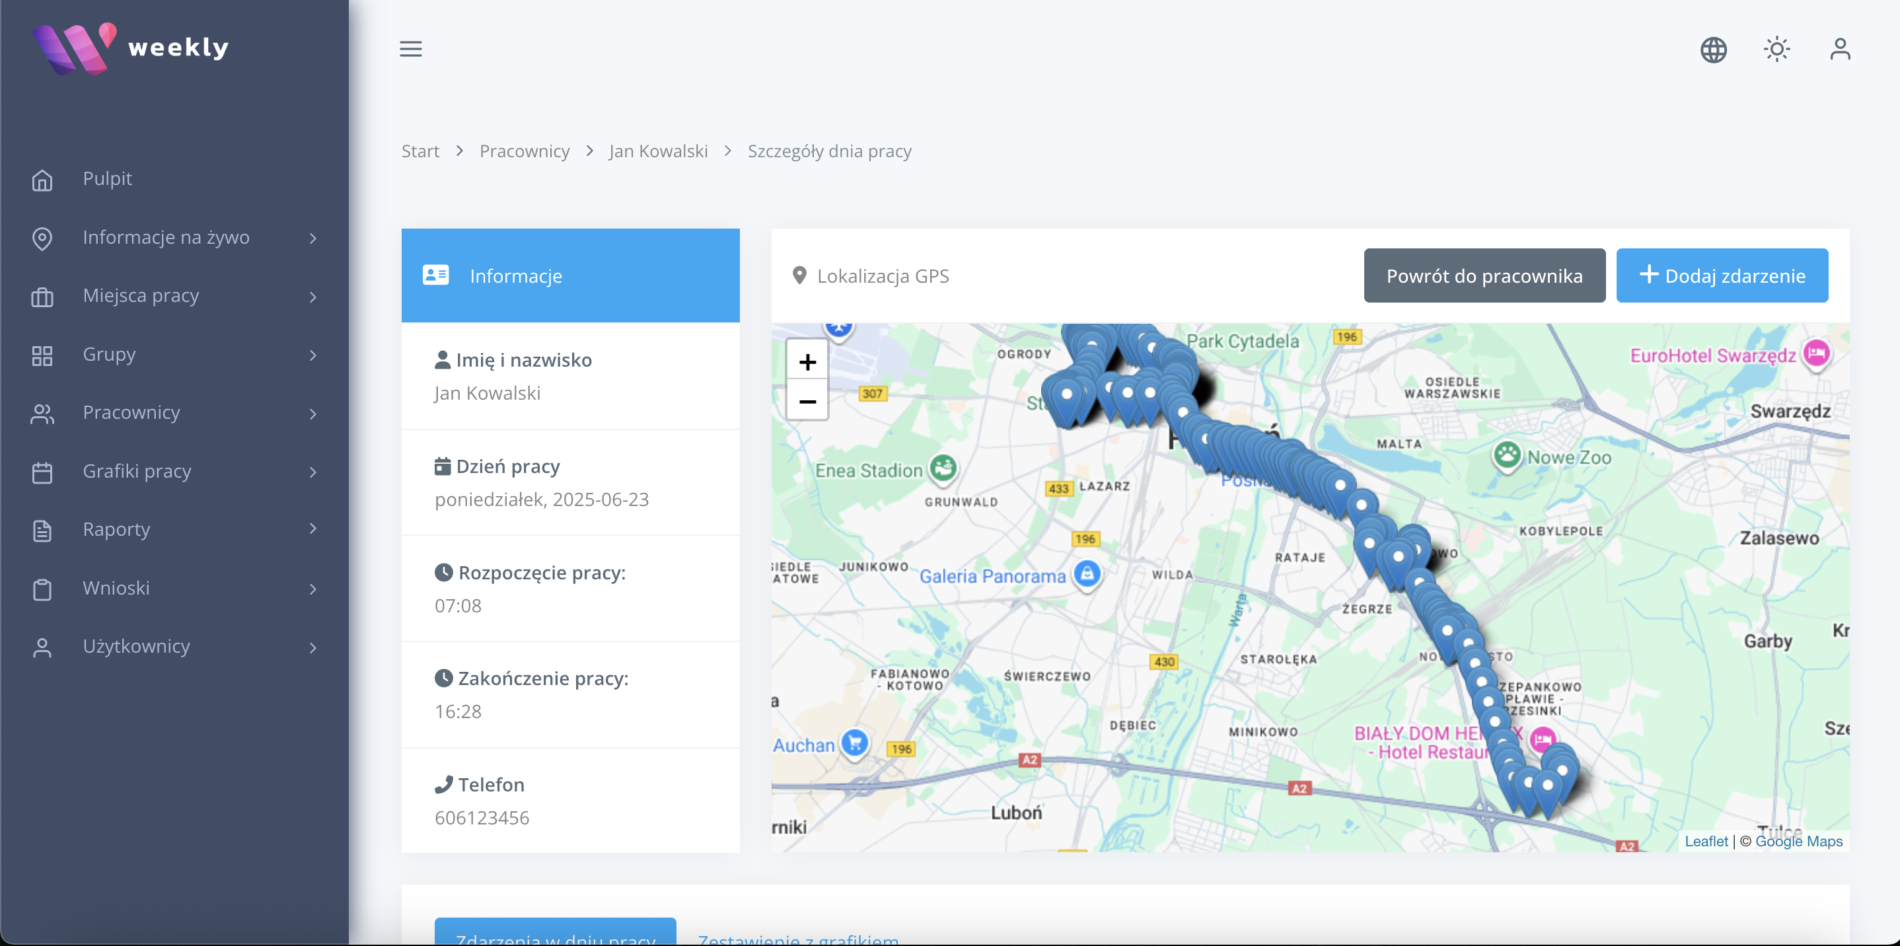Expand the Miejsca pracy submenu
Screen dimensions: 1900x946
click(312, 297)
